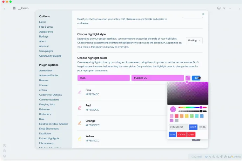Open Advanced Tables plugin options

pyautogui.click(x=49, y=75)
